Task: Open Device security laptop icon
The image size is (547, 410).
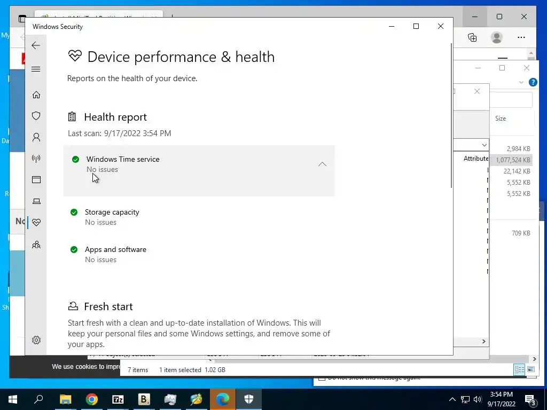Action: [36, 201]
